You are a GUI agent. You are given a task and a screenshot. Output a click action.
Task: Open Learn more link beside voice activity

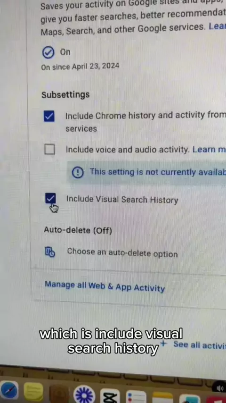(209, 149)
